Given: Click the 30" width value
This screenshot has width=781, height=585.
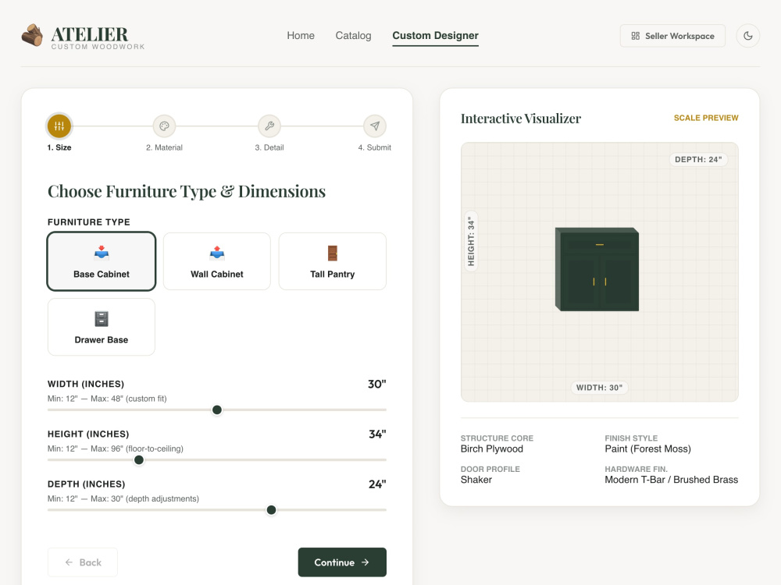Looking at the screenshot, I should click(x=377, y=384).
